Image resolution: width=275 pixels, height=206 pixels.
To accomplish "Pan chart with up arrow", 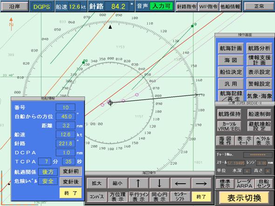I will click(x=138, y=183).
